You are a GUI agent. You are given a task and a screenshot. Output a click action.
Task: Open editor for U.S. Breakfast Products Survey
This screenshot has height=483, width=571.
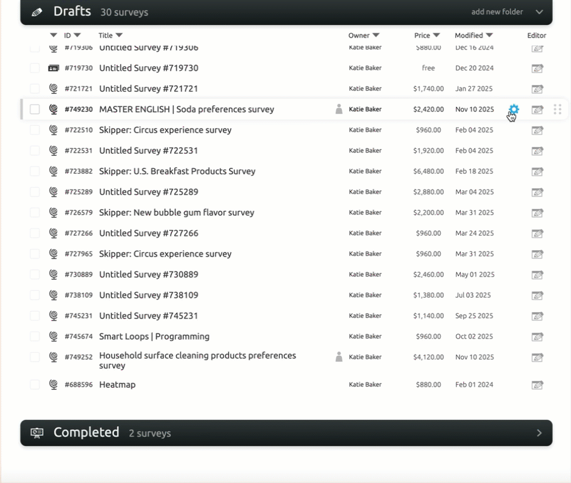pos(537,171)
